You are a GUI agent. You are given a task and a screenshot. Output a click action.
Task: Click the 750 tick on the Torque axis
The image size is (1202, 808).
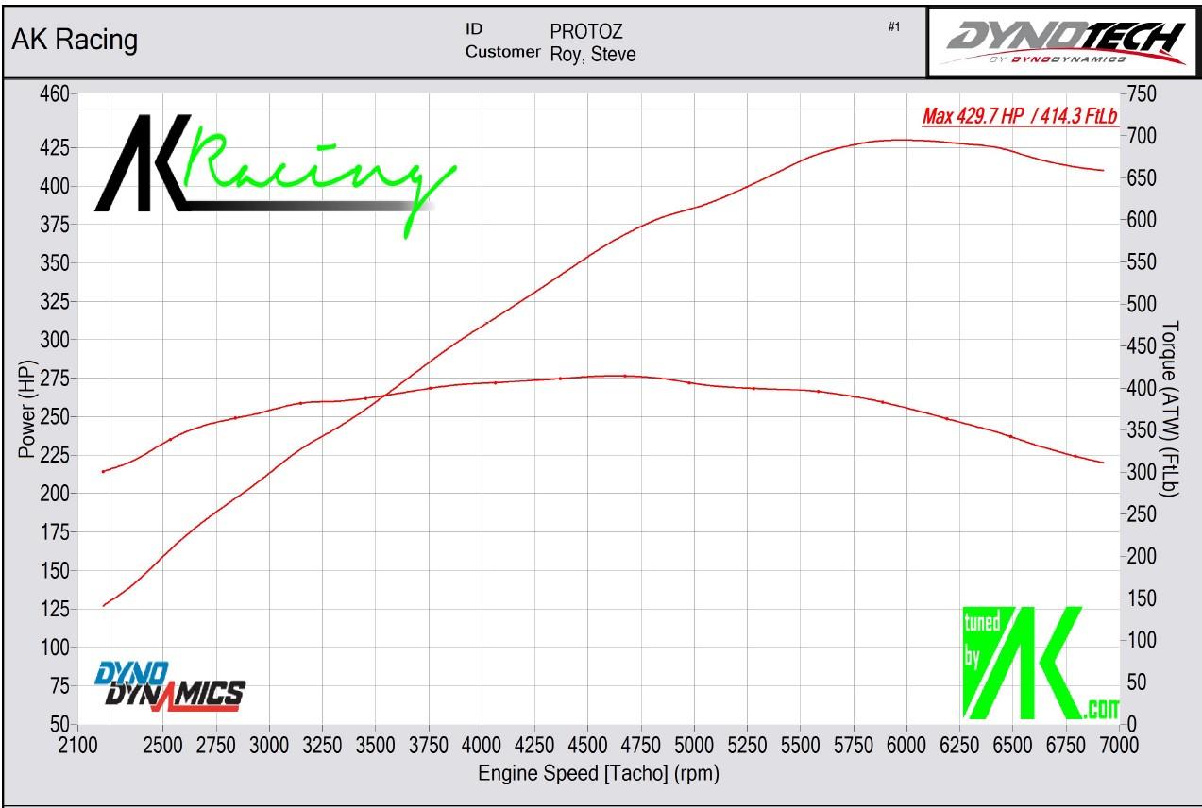[x=1142, y=94]
